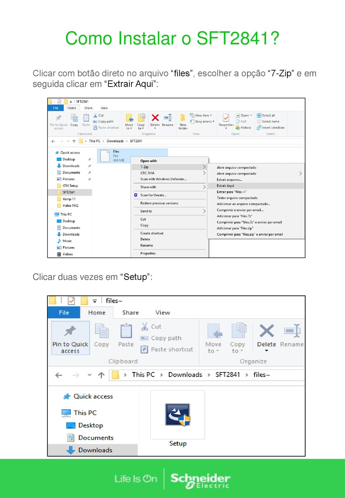Click This PC in the files~ window address bar

[143, 375]
